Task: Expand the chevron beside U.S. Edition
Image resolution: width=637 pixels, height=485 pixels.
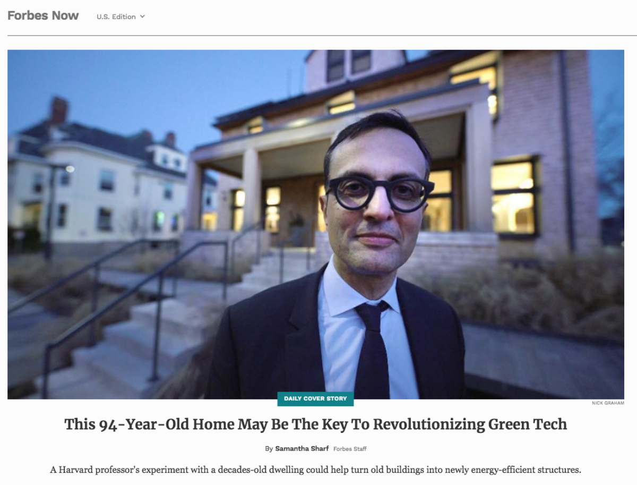Action: coord(142,17)
